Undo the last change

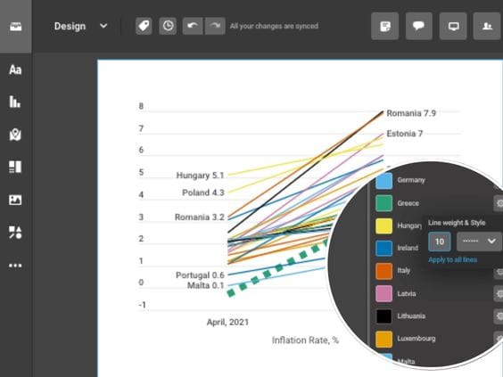[193, 26]
